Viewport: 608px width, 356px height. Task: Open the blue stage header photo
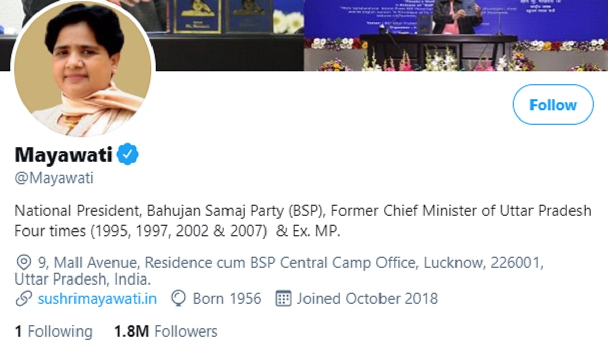(x=456, y=25)
